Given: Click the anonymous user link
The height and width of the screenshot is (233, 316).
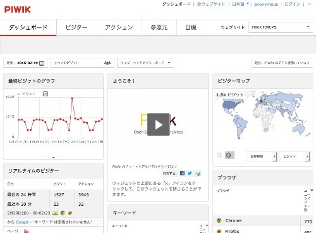Looking at the screenshot, I should [x=266, y=4].
